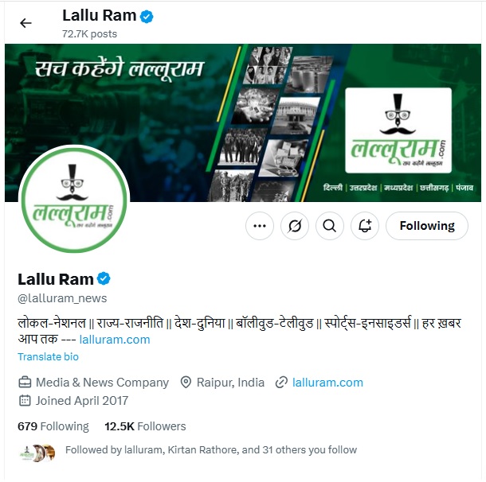This screenshot has width=486, height=482.
Task: Click the Raipur, India location pin icon
Action: [186, 383]
